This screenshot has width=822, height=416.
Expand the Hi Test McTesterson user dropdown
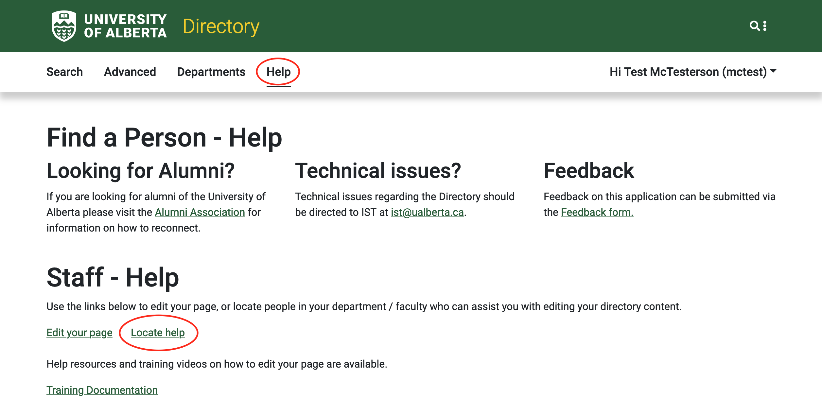click(693, 72)
